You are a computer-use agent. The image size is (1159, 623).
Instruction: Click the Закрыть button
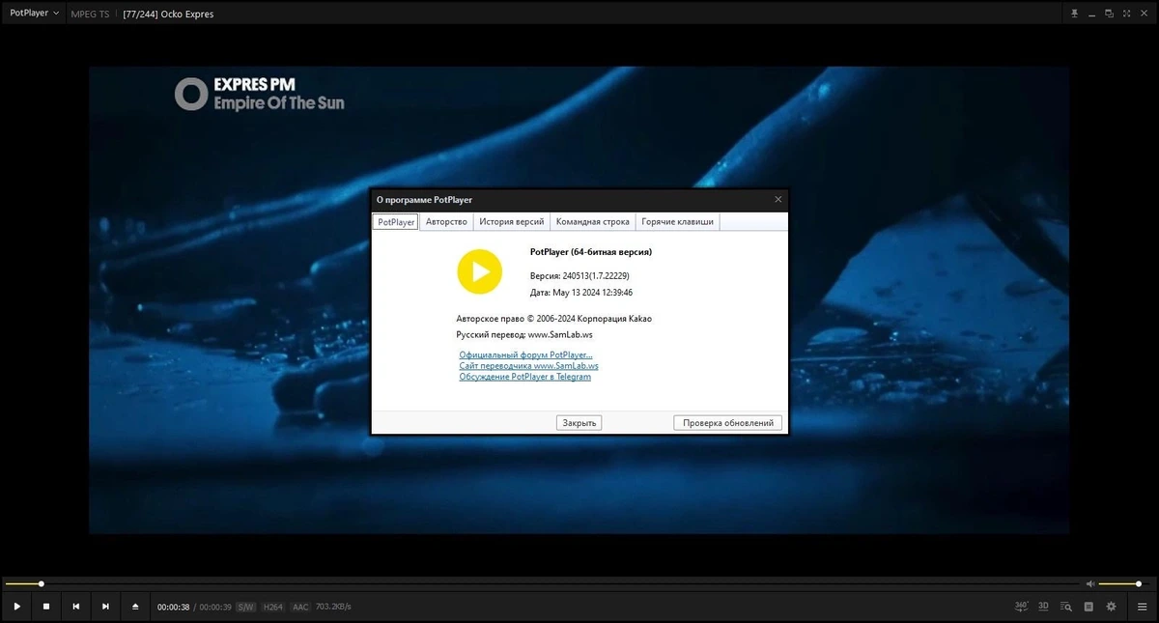tap(579, 423)
